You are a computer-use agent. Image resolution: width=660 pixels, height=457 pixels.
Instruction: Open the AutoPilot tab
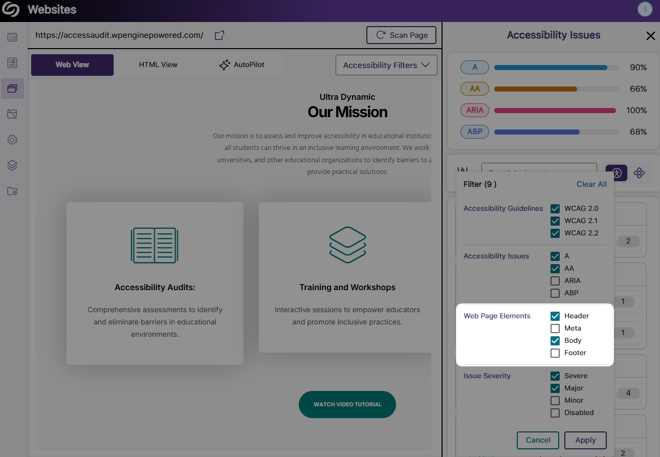point(241,65)
